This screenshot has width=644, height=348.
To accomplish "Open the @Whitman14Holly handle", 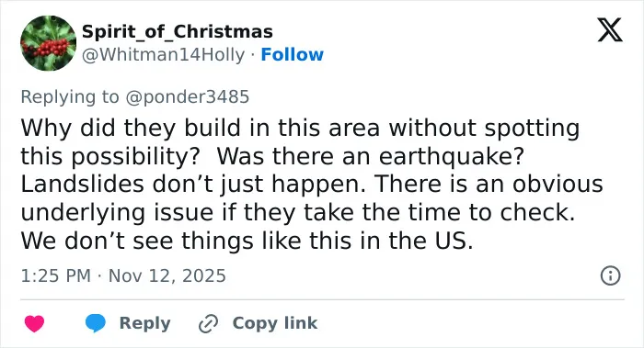I will (163, 54).
